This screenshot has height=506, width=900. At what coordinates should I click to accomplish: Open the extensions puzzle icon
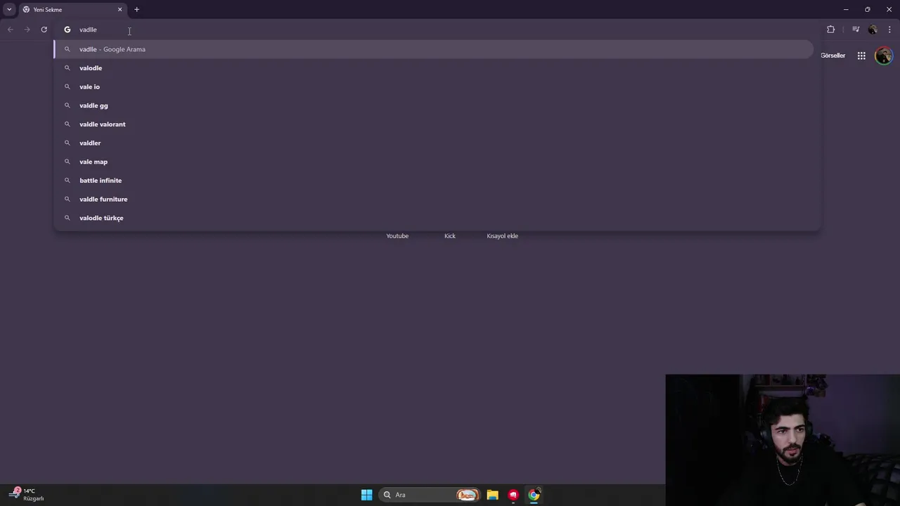[x=830, y=30]
